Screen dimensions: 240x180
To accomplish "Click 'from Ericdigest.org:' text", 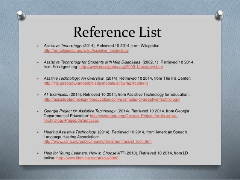I will (x=61, y=67).
